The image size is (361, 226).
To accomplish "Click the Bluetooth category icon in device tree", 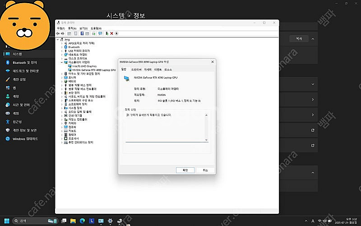I will [65, 47].
